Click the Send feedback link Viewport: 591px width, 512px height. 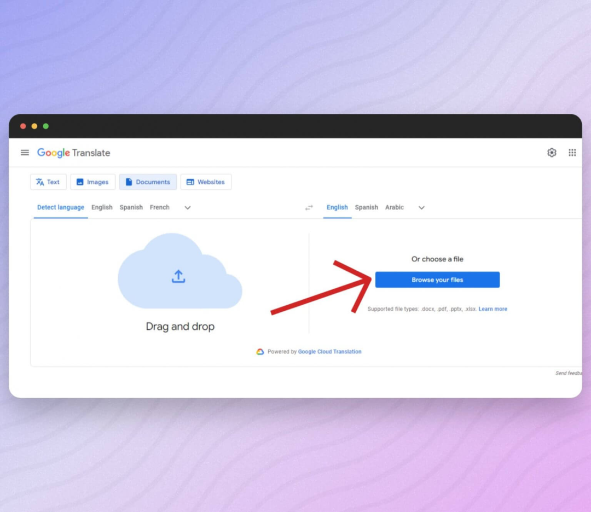point(569,373)
